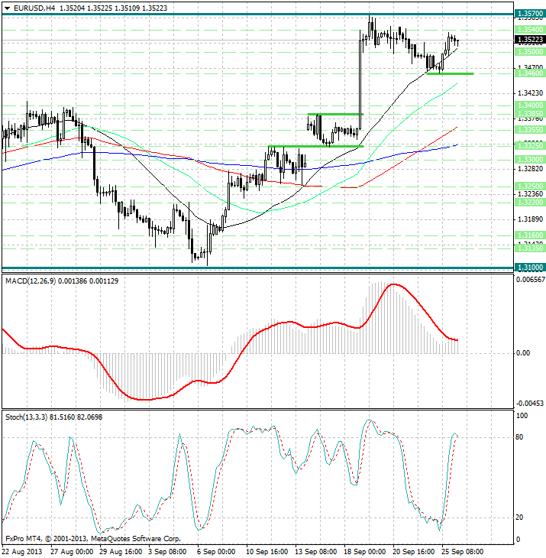Click the 27 Aug 00:00 time label
Screen dimensions: 546x558
[72, 552]
